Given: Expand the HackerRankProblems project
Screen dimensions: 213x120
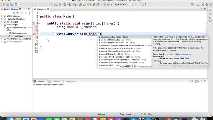Looking at the screenshot, I should point(2,19).
